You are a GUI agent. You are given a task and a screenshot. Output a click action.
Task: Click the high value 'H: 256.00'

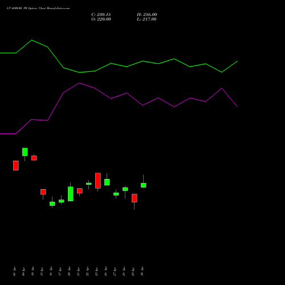147,15
